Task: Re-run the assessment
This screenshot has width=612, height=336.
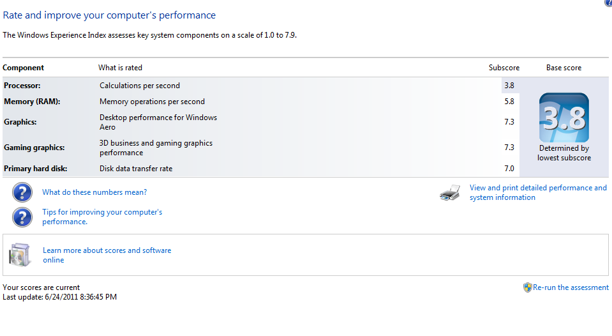Action: pyautogui.click(x=571, y=287)
